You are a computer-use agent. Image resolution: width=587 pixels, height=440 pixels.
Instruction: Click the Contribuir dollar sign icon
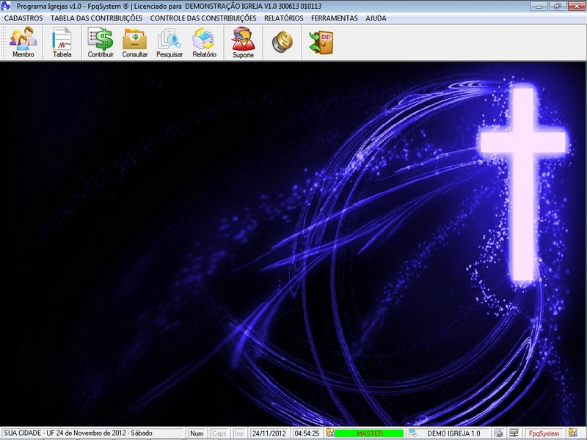pos(101,43)
